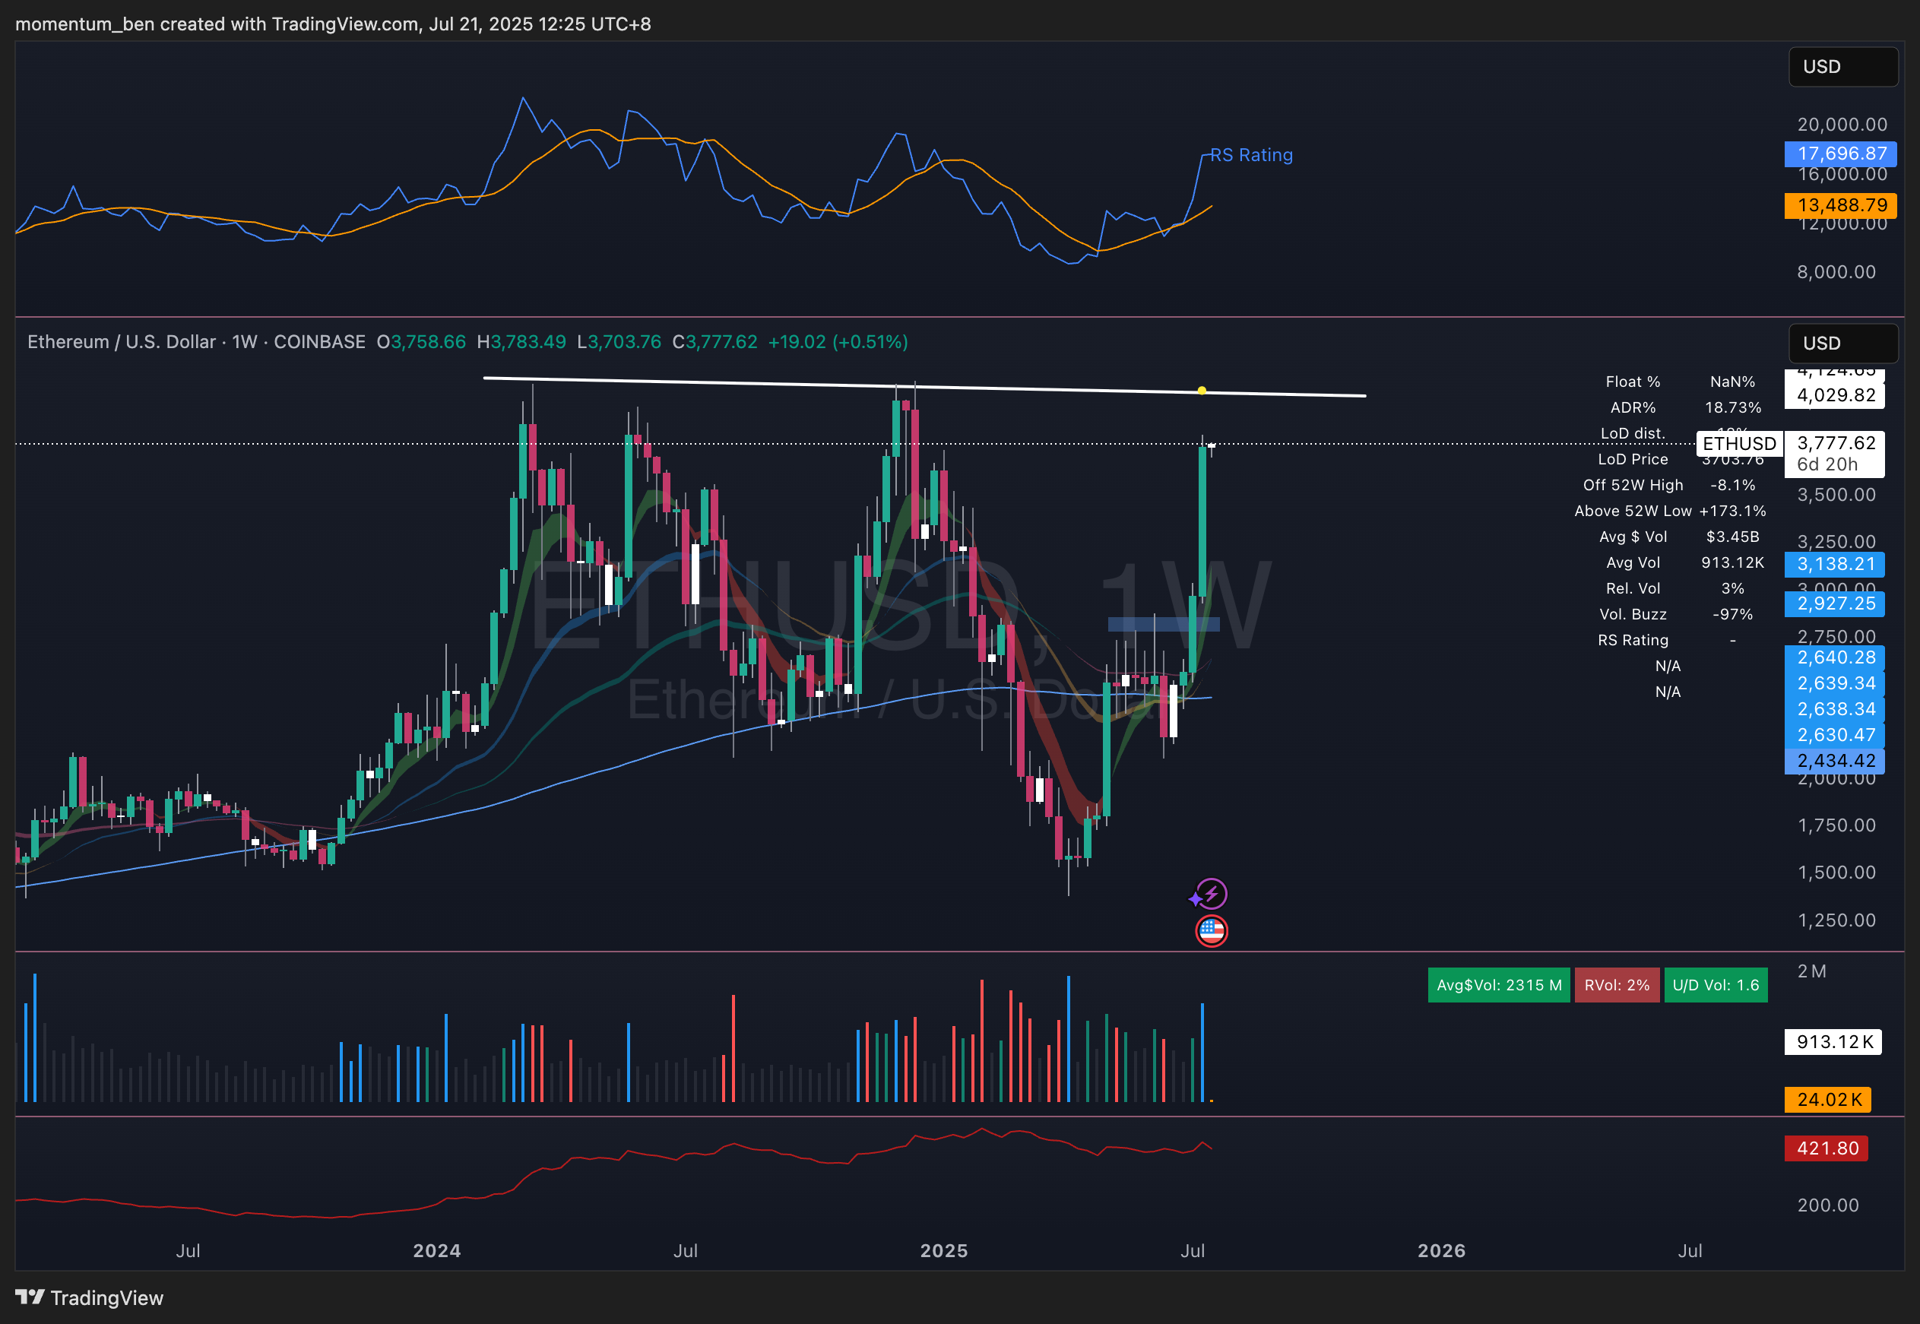Viewport: 1920px width, 1324px height.
Task: Click the 13,488.79 orange value label
Action: point(1841,205)
